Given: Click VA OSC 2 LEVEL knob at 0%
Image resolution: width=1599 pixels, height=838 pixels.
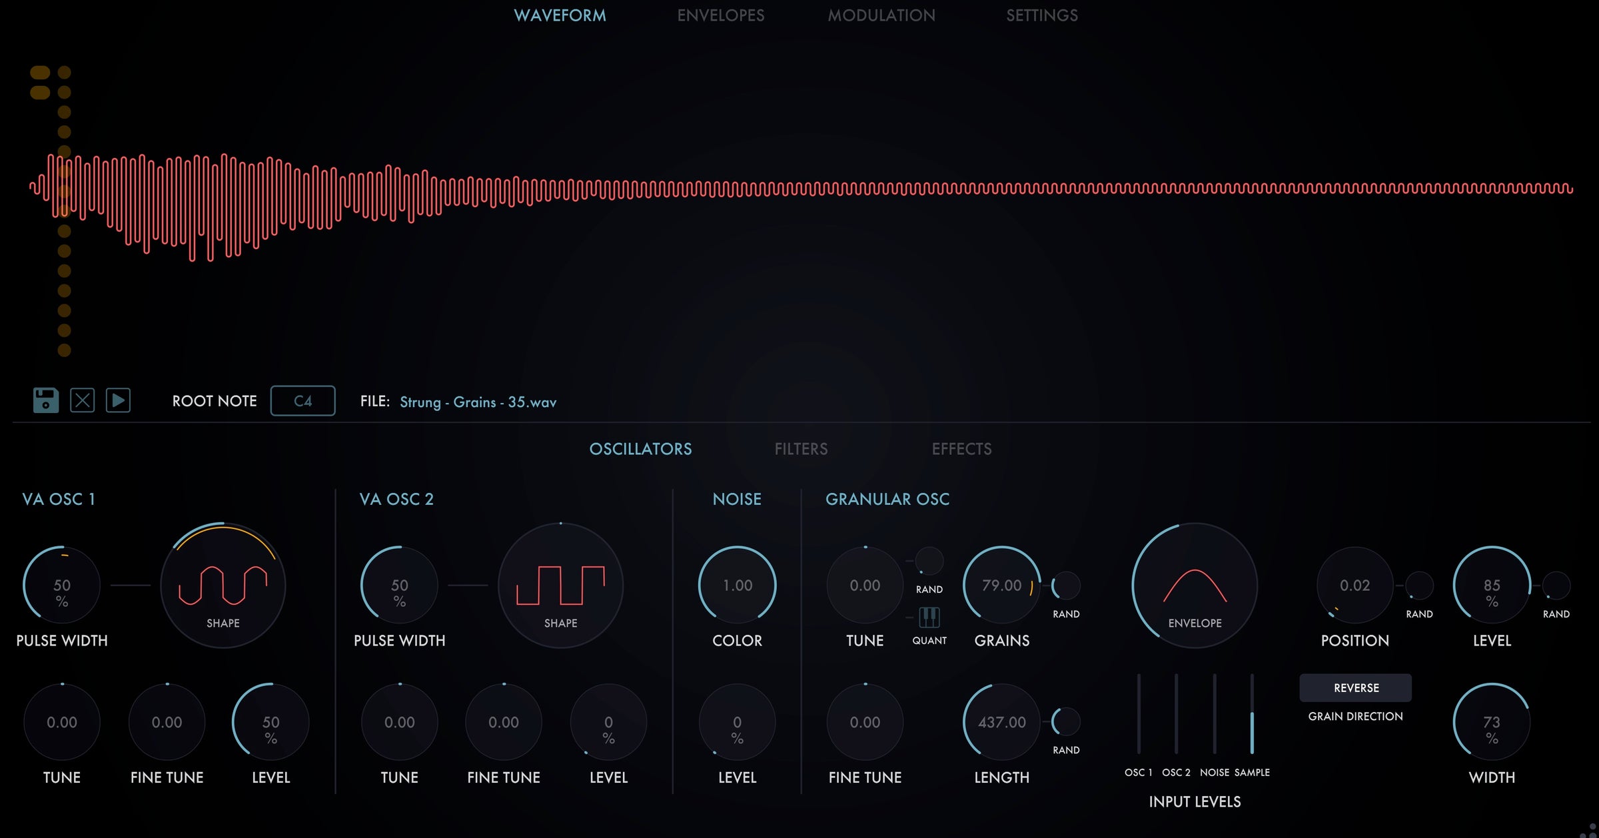Looking at the screenshot, I should pyautogui.click(x=608, y=722).
